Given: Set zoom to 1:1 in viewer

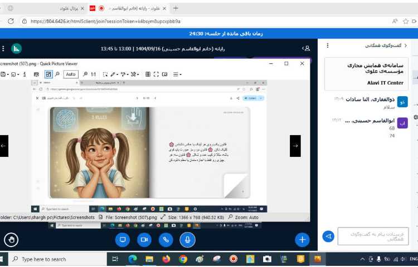Looking at the screenshot, I should [93, 74].
